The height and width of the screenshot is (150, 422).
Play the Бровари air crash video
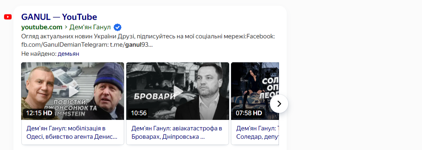click(x=178, y=91)
